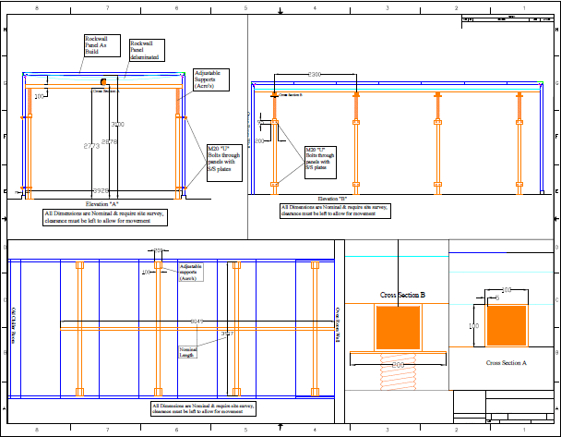
Task: Select the 3926 width dimension in Elevation A
Action: (101, 190)
